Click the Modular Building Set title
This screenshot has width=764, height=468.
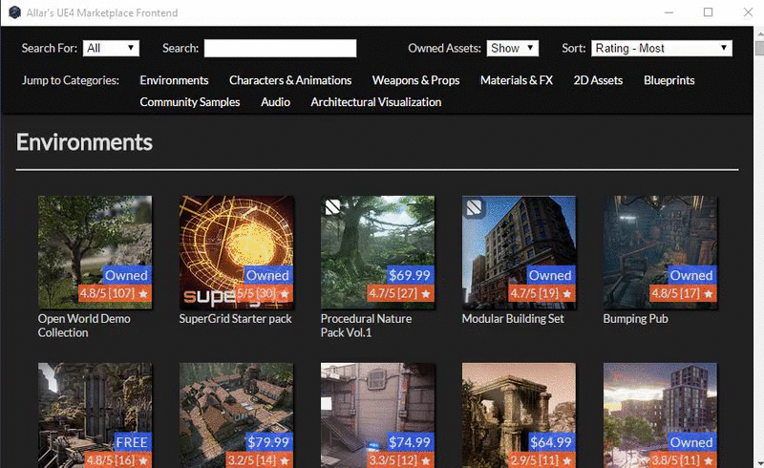click(x=513, y=319)
